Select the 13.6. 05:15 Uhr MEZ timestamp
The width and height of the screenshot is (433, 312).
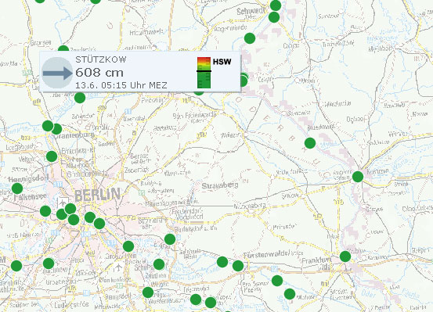pyautogui.click(x=121, y=85)
